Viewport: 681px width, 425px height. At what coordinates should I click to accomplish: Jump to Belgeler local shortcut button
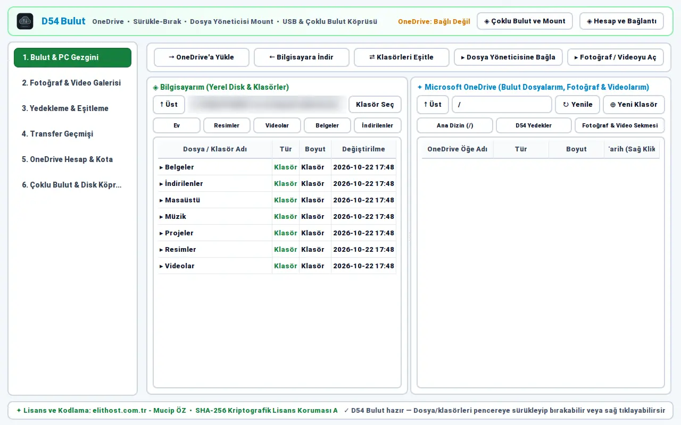(327, 125)
